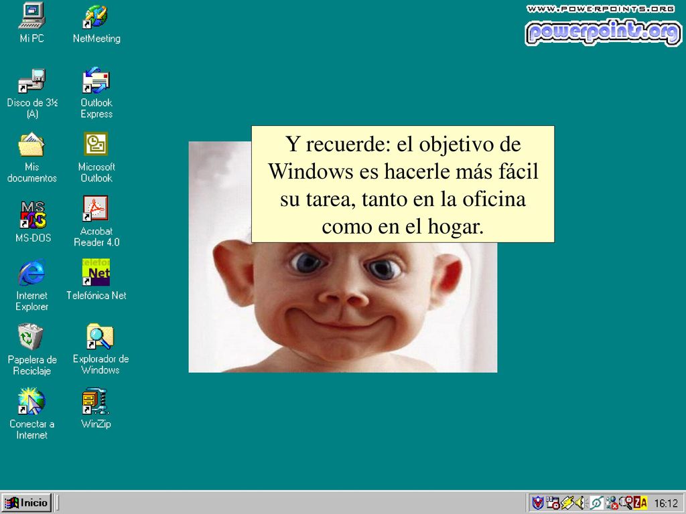The image size is (686, 514).
Task: Select the Microsoft Outlook icon
Action: click(x=96, y=157)
